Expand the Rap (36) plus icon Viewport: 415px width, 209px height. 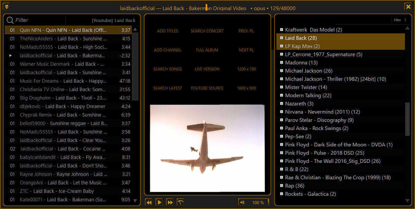tap(282, 186)
